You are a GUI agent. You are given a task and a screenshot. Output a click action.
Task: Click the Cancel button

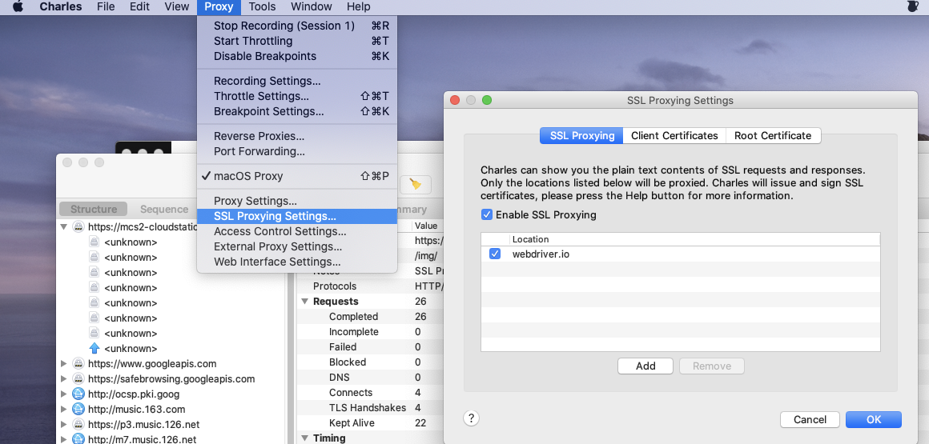[810, 420]
